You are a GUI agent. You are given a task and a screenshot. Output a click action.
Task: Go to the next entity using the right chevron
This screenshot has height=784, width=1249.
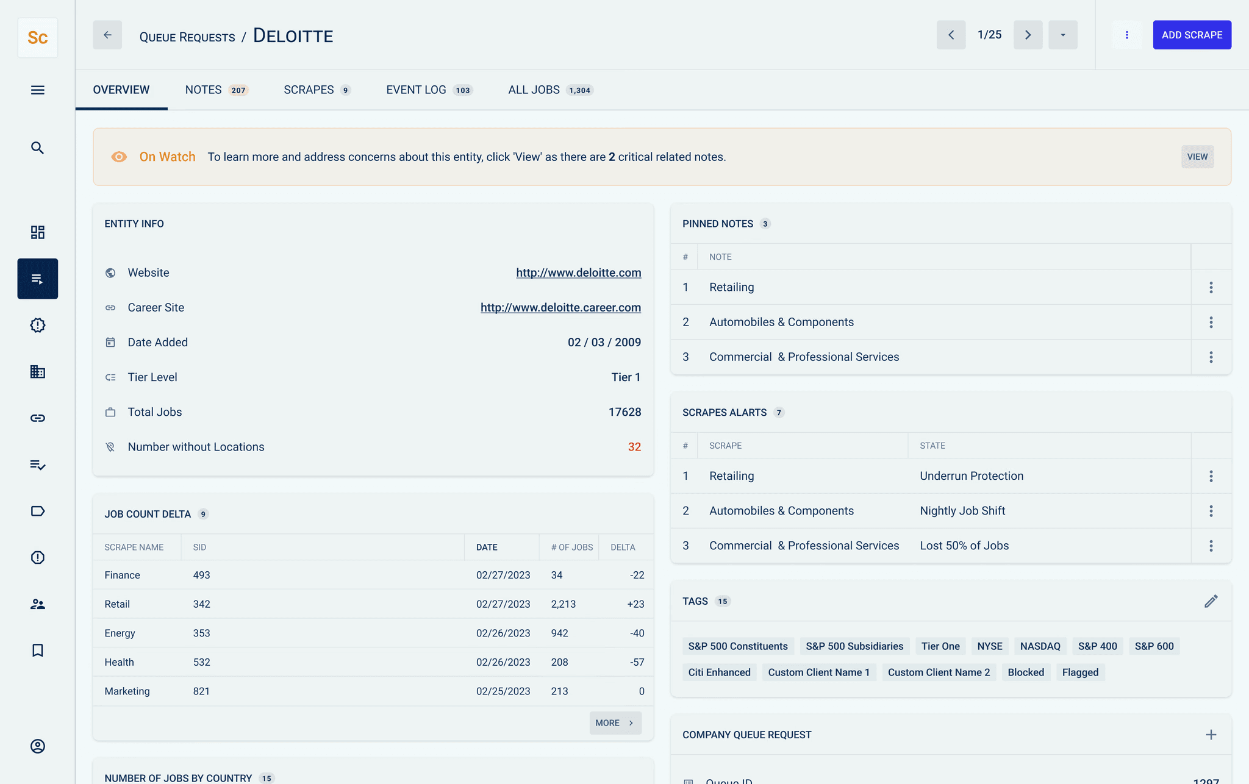pos(1028,35)
